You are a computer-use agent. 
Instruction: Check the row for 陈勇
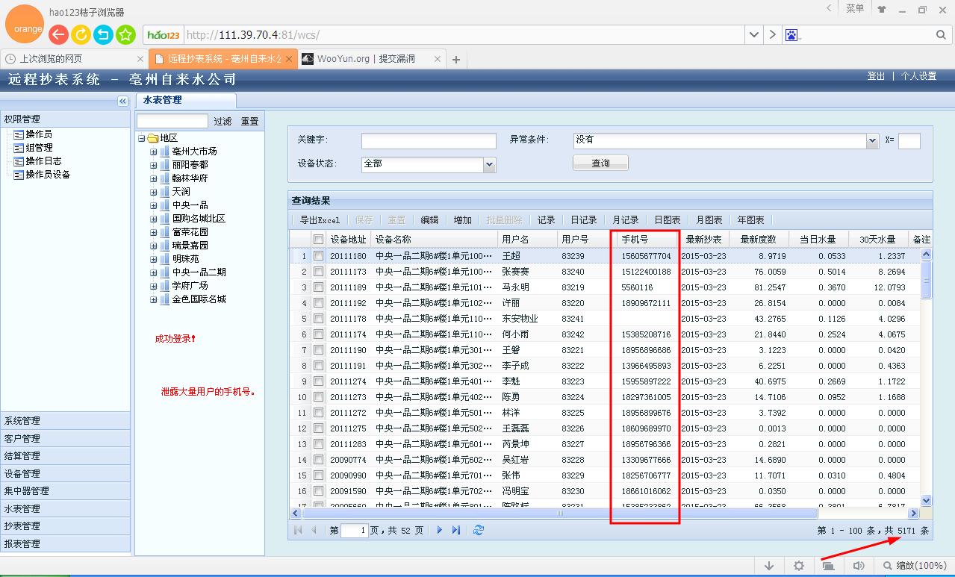coord(319,397)
